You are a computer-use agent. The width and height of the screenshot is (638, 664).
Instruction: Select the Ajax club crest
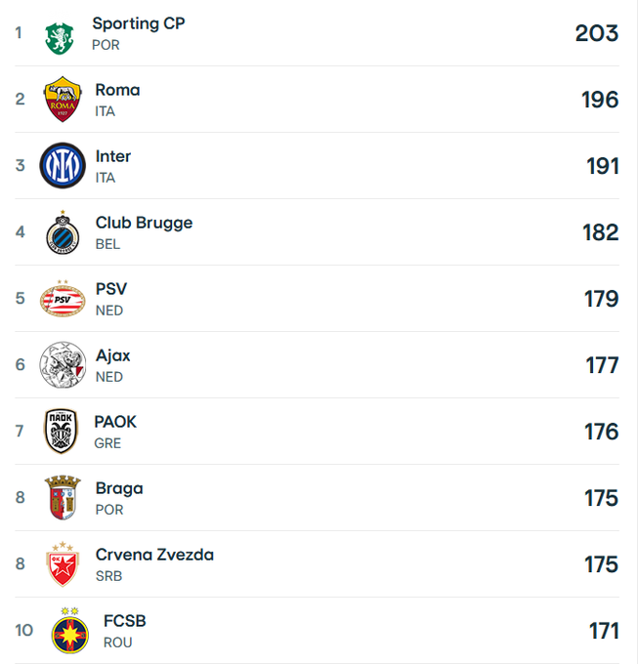coord(63,364)
